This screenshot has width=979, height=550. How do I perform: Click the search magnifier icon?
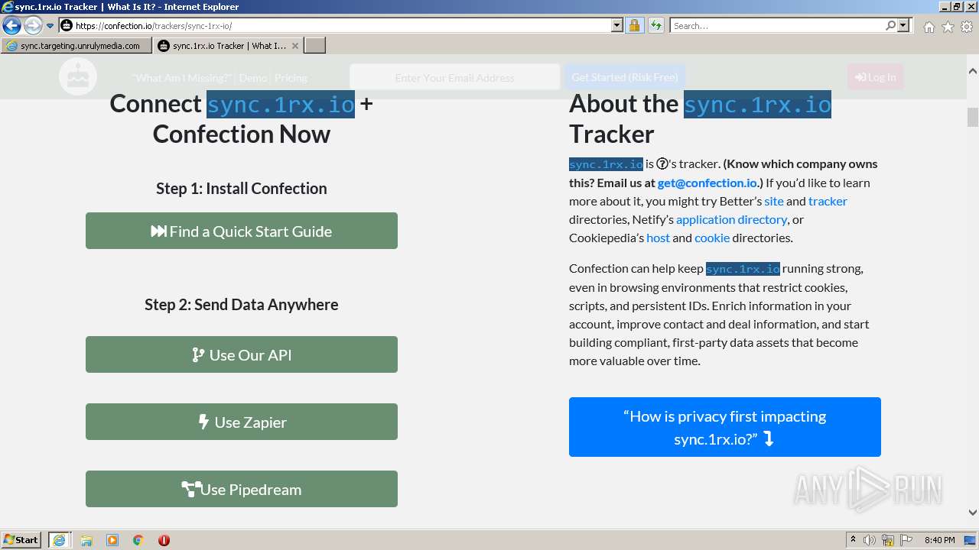pyautogui.click(x=890, y=25)
